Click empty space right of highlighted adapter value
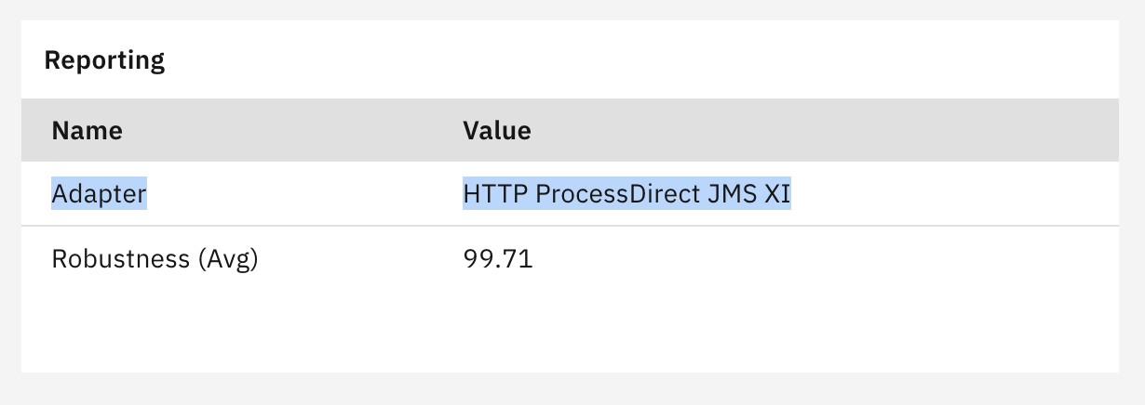 coord(954,194)
